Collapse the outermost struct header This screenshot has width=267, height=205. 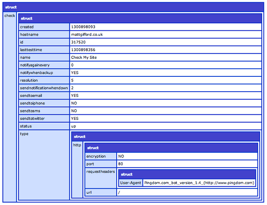point(133,7)
